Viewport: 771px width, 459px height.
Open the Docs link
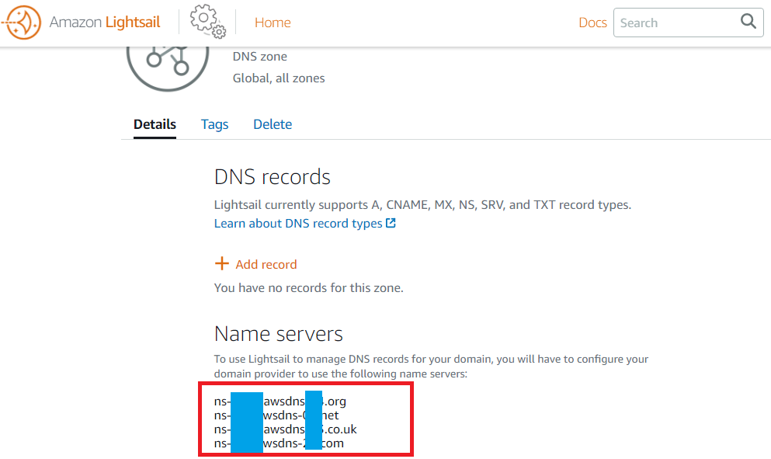point(592,23)
